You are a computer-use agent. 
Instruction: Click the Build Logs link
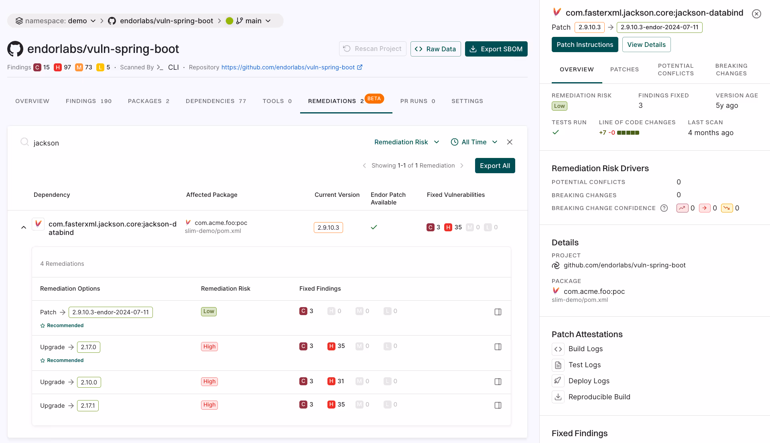[x=586, y=349]
